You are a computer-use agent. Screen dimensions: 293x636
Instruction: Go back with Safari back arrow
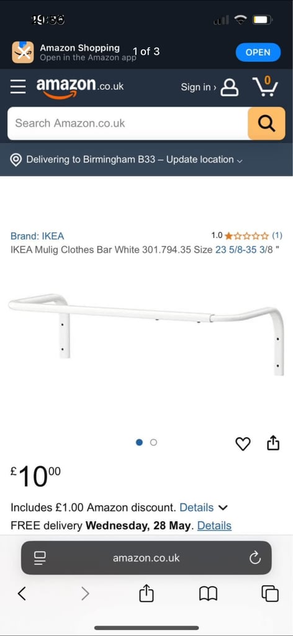coord(22,594)
